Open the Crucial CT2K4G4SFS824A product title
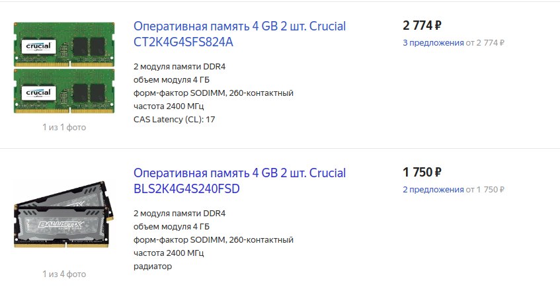Image resolution: width=560 pixels, height=287 pixels. 239,34
